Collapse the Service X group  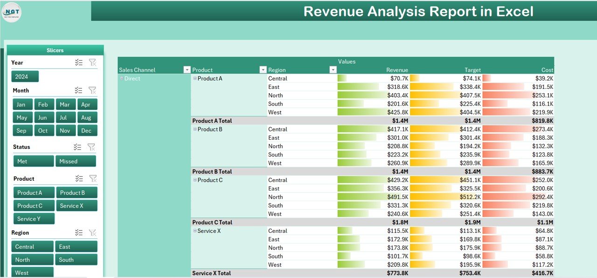(x=195, y=231)
